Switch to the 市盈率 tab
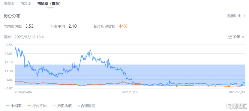The height and width of the screenshot is (111, 249). coord(9,4)
